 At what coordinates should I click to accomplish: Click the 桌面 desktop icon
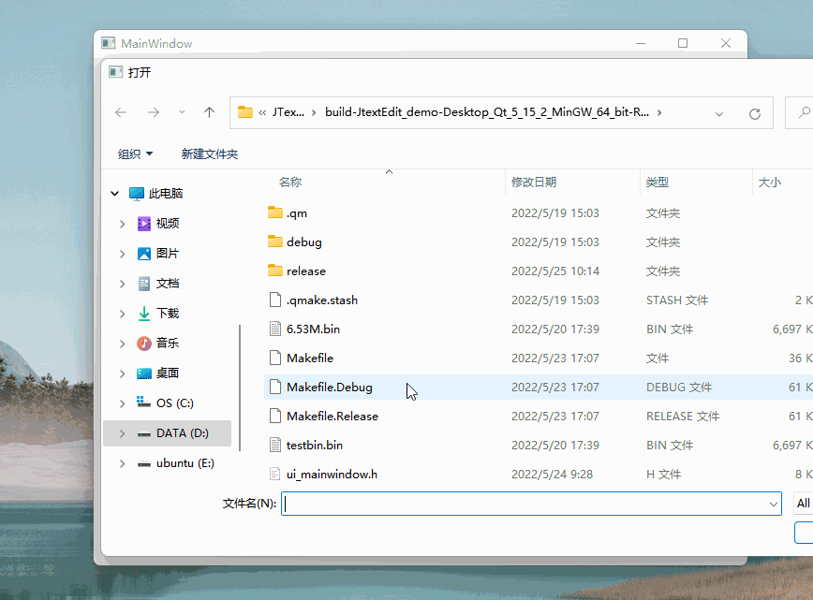pyautogui.click(x=144, y=373)
